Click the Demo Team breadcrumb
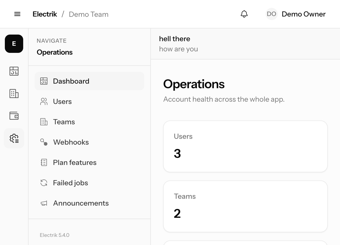The image size is (340, 245). coord(89,14)
